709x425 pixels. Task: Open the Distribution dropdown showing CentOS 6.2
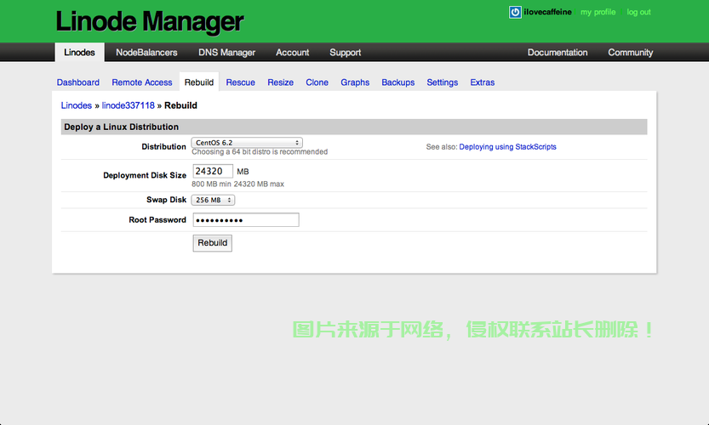247,142
